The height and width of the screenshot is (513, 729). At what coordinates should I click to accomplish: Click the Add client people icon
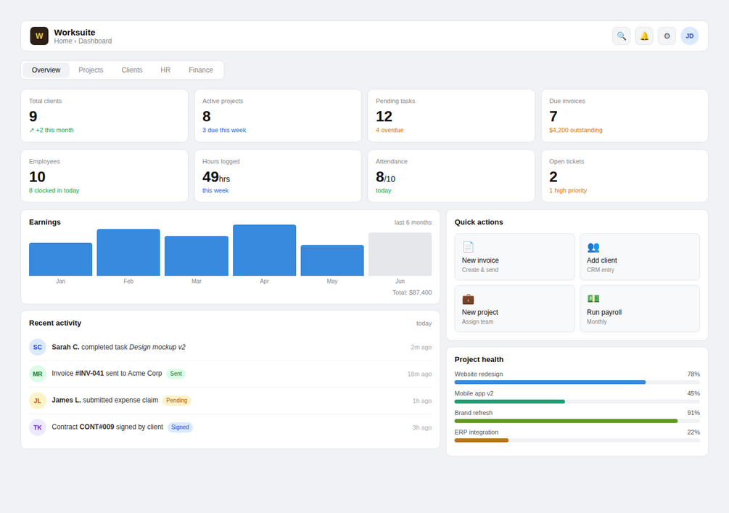pyautogui.click(x=593, y=247)
